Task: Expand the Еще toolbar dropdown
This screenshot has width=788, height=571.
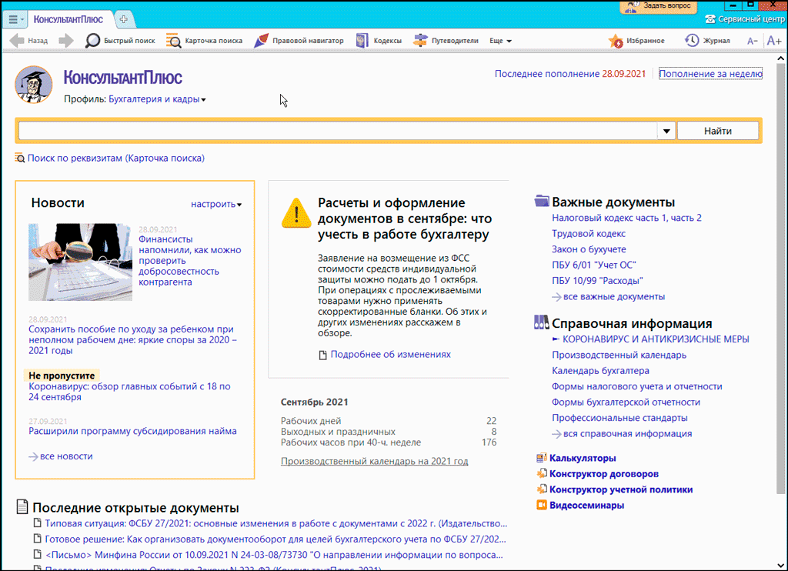Action: 501,41
